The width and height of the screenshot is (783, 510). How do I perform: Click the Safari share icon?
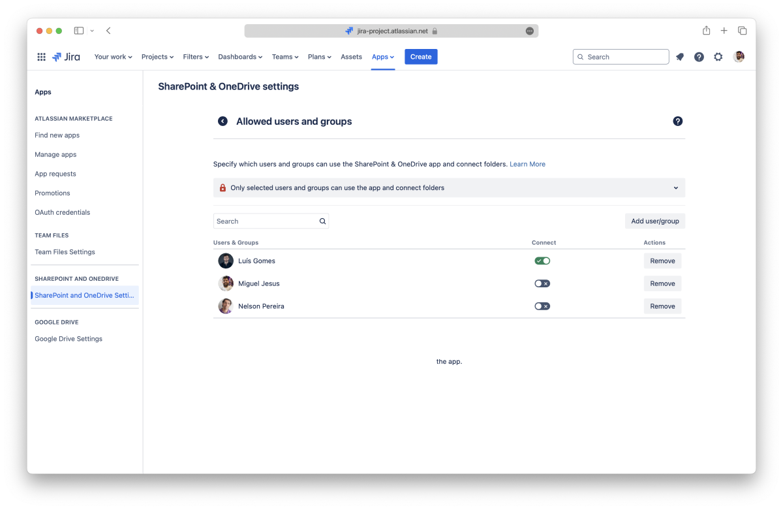(706, 31)
